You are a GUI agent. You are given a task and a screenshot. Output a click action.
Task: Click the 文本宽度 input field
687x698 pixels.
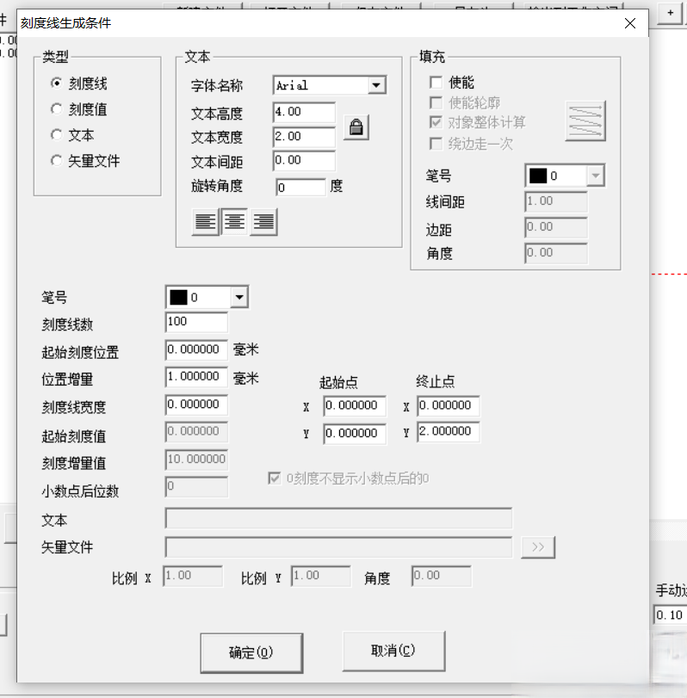tap(304, 137)
